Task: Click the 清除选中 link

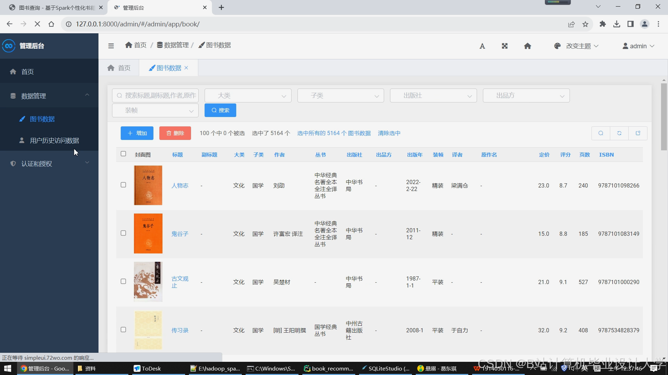Action: (x=389, y=133)
